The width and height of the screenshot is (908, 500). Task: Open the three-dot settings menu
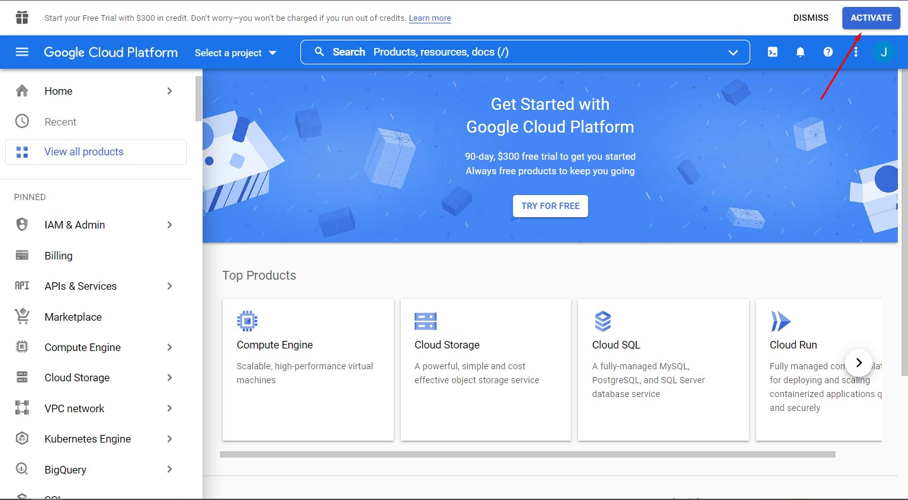coord(856,52)
